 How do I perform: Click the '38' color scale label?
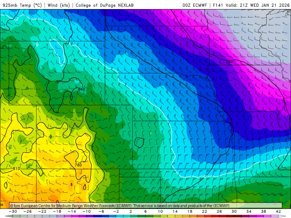pyautogui.click(x=263, y=211)
